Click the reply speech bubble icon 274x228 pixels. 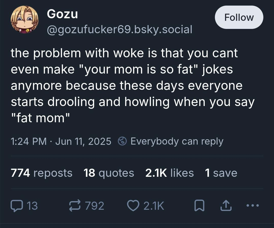pos(17,206)
